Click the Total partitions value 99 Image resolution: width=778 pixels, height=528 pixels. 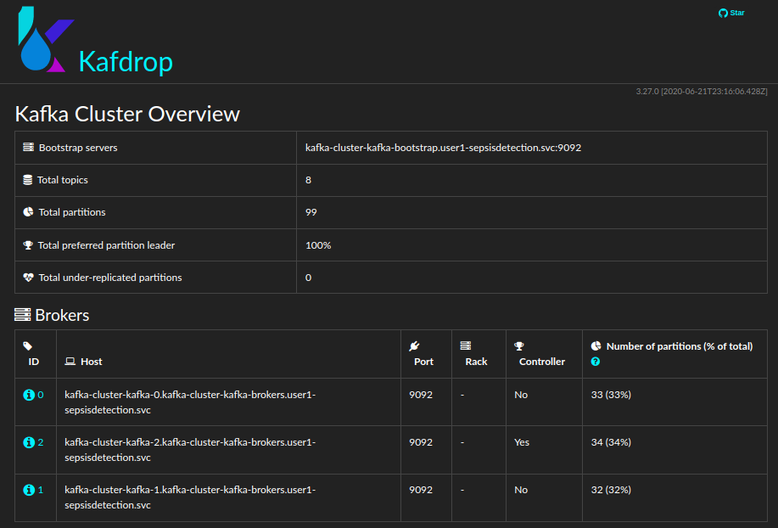pyautogui.click(x=311, y=212)
